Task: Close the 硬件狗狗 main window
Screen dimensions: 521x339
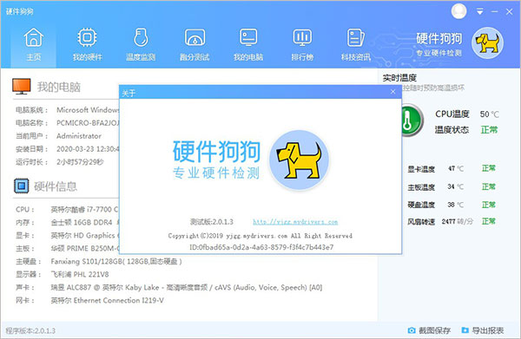Action: click(509, 12)
